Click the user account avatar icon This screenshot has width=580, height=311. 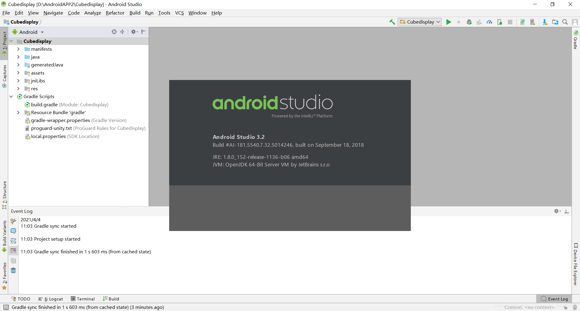tap(575, 22)
